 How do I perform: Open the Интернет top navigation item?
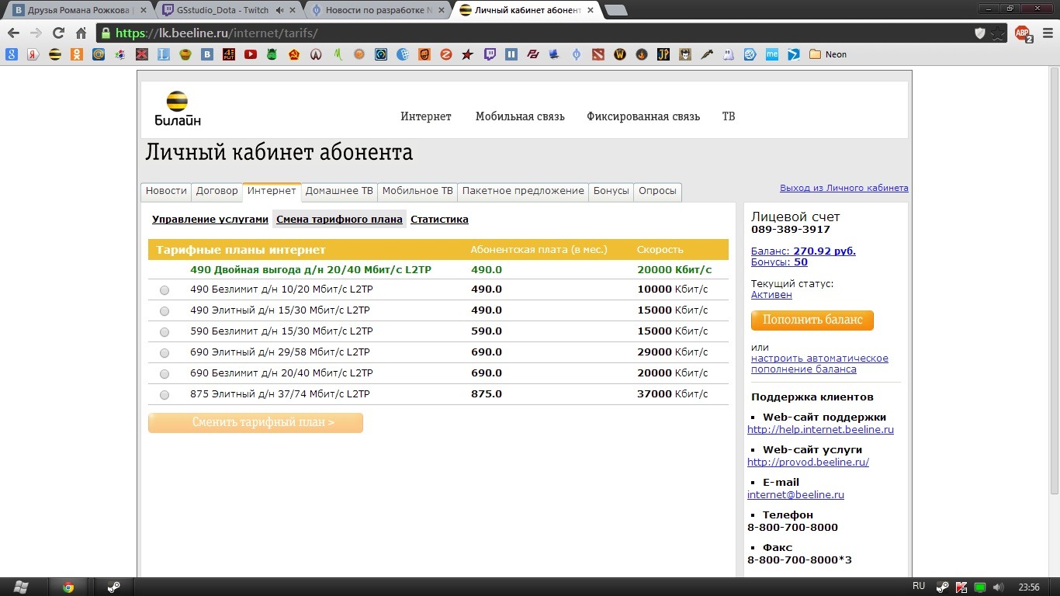tap(426, 116)
